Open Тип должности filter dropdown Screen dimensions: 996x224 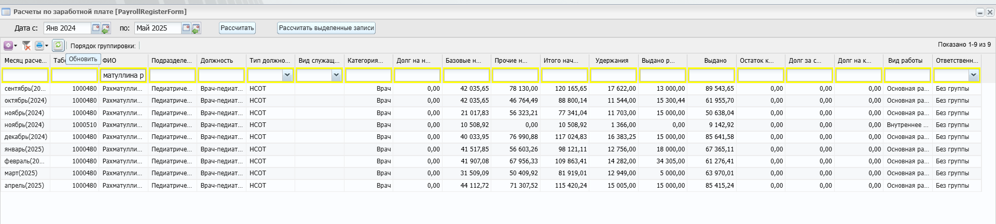click(287, 75)
